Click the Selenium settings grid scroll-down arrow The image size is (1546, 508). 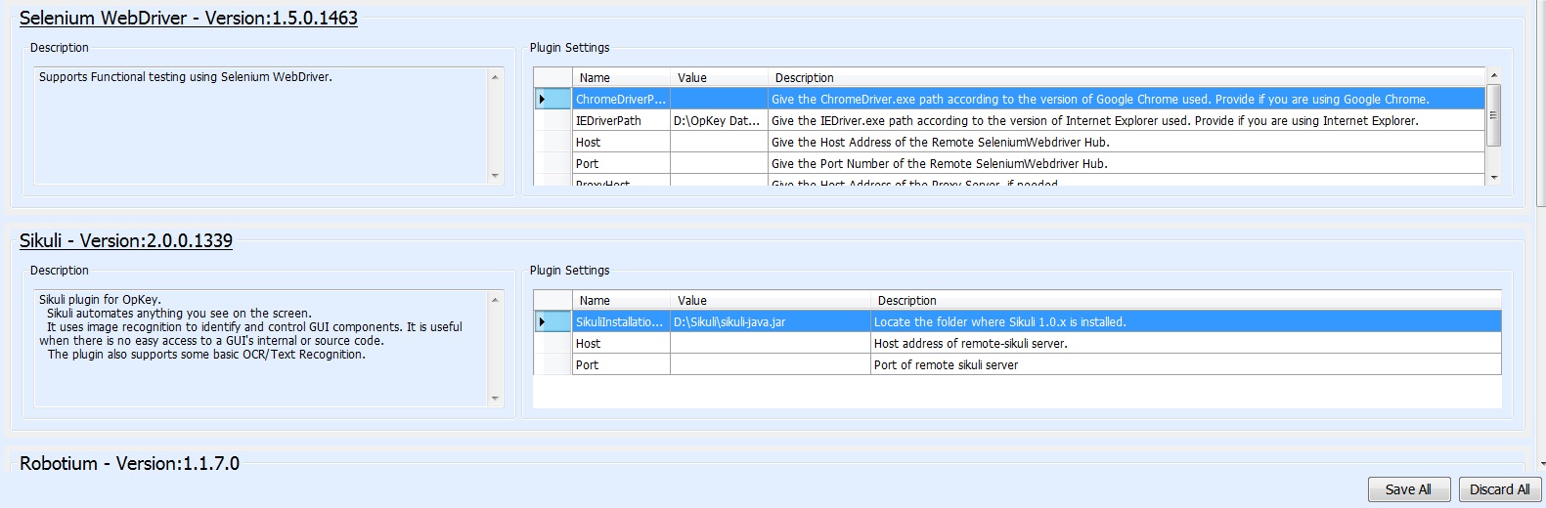click(1493, 178)
